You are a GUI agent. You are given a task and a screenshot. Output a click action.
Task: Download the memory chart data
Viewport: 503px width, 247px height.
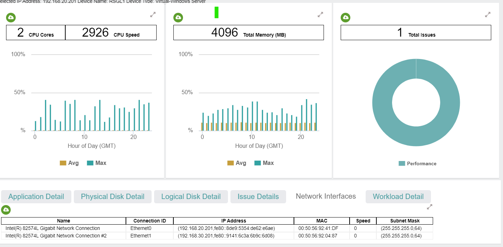click(178, 17)
